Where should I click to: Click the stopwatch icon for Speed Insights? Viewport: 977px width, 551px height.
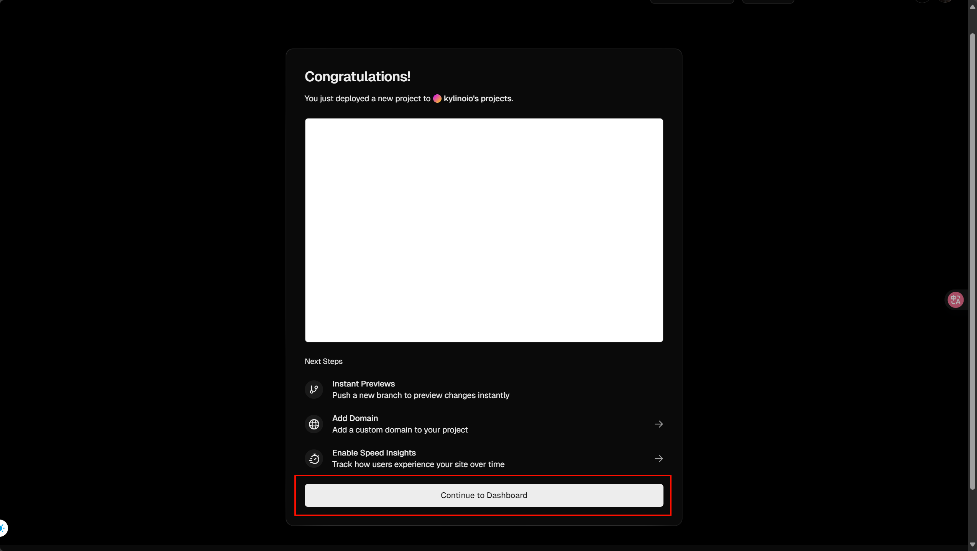coord(314,459)
